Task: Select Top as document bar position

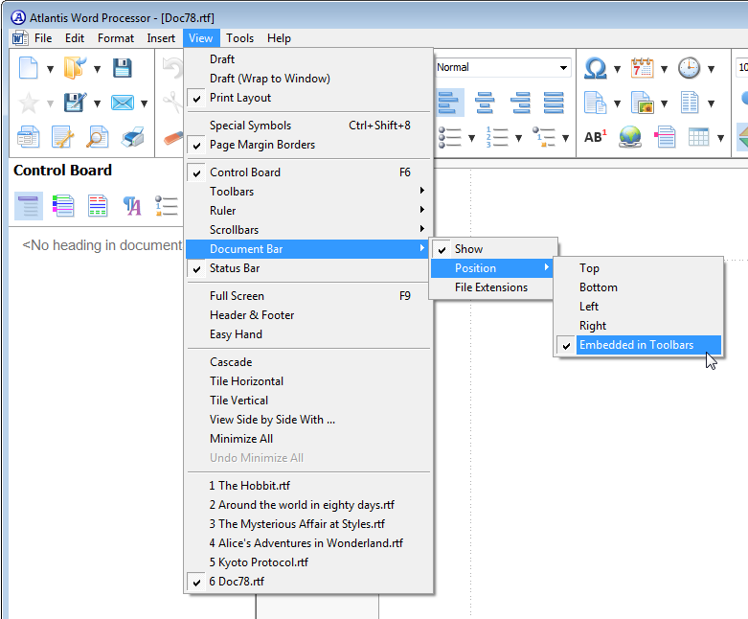Action: (x=589, y=268)
